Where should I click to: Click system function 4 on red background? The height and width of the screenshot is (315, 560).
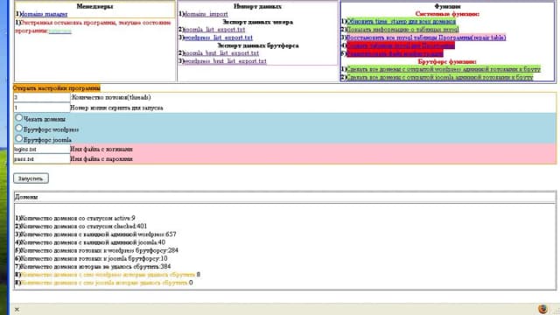(x=401, y=45)
